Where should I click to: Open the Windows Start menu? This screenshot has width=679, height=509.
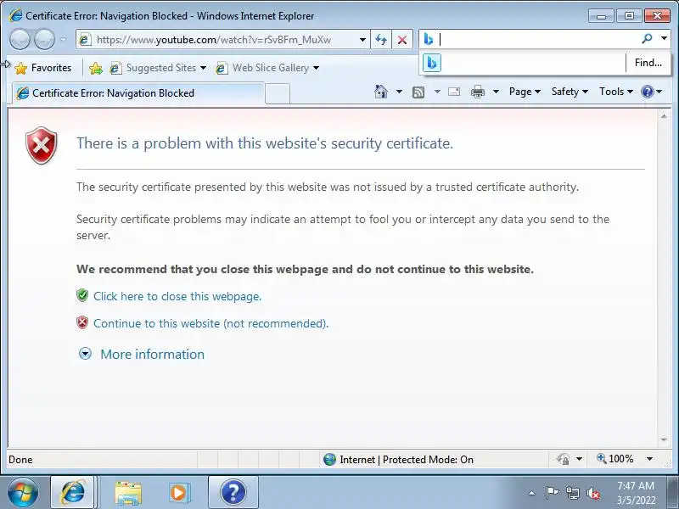(22, 493)
